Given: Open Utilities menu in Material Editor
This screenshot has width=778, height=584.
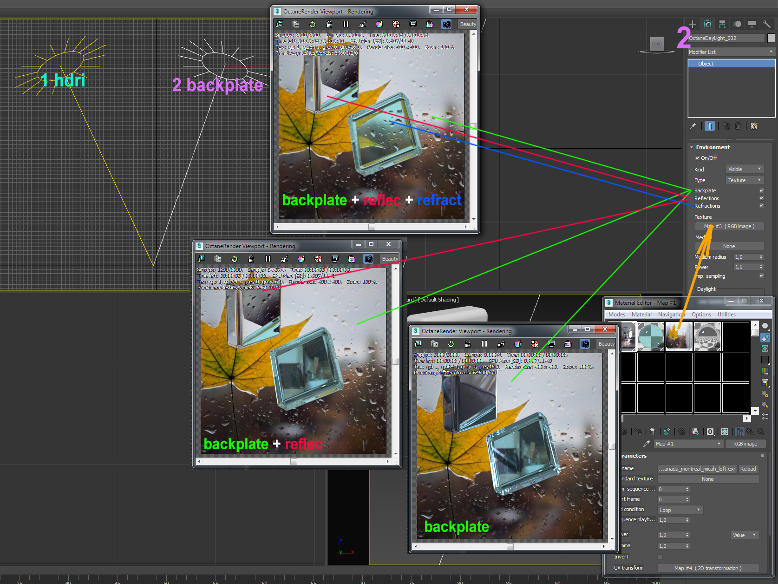Looking at the screenshot, I should pos(726,315).
